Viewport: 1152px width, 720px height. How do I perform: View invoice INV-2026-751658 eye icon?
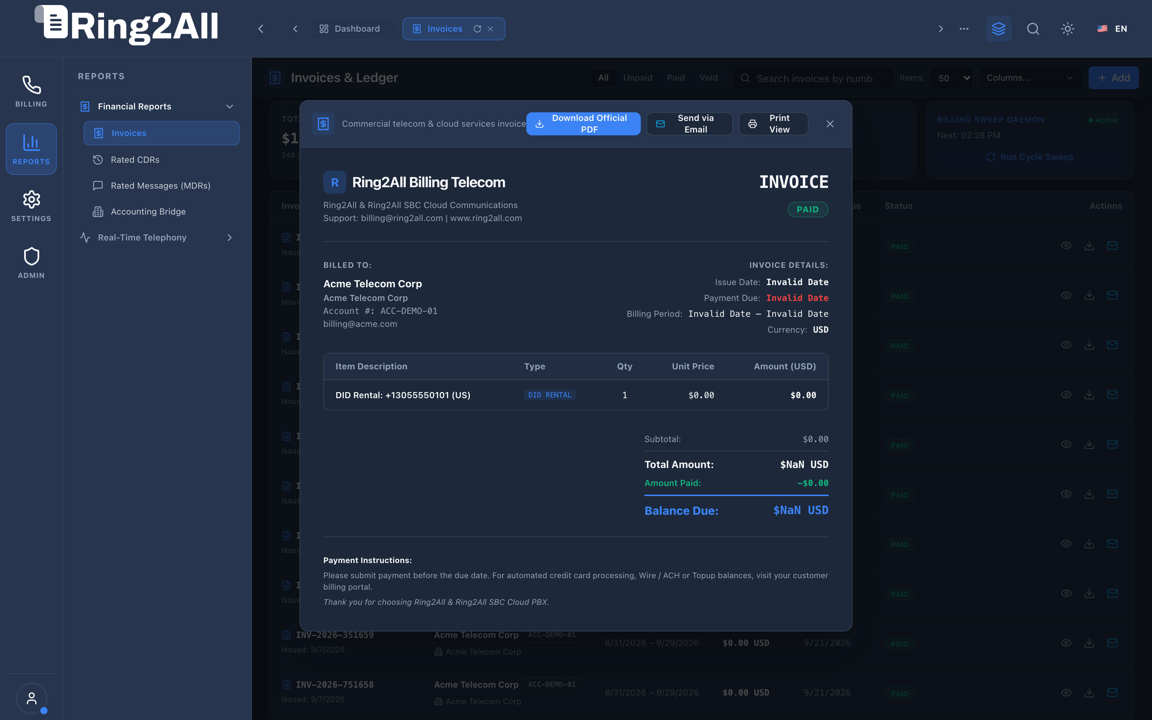pyautogui.click(x=1066, y=692)
